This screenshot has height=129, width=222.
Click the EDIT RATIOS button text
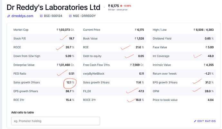(206, 121)
